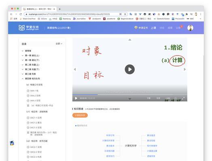The width and height of the screenshot is (212, 161).
Task: Click the graduation-cap mascot floating icon
Action: coord(12,143)
